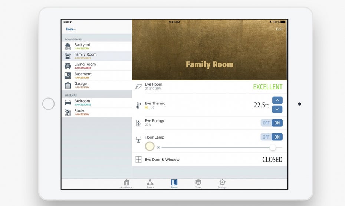Open the Floor Lamp color swatch
The image size is (345, 206).
pos(149,146)
